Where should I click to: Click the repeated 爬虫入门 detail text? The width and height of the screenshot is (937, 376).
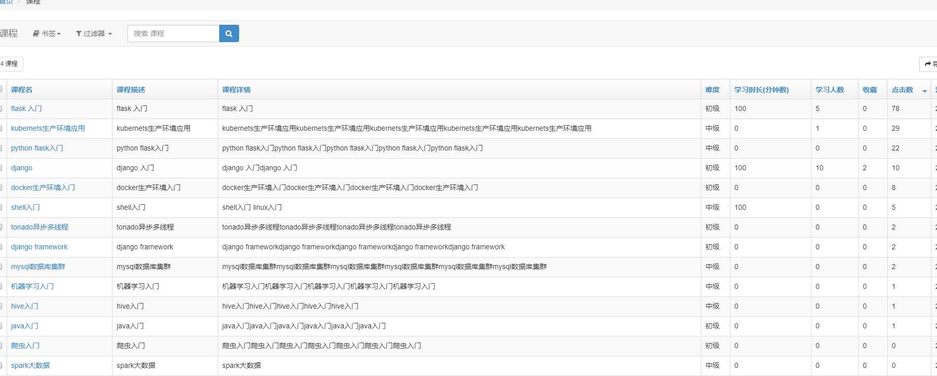[322, 346]
